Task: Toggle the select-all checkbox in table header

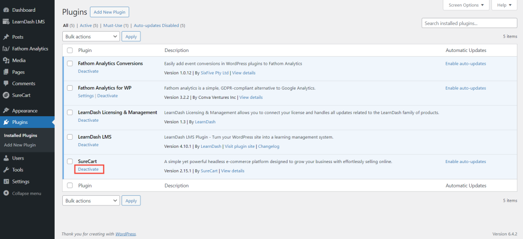Action: tap(70, 50)
